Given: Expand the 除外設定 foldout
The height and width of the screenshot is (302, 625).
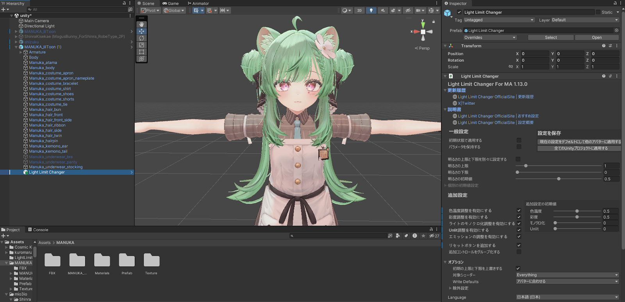Looking at the screenshot, I should (x=450, y=288).
